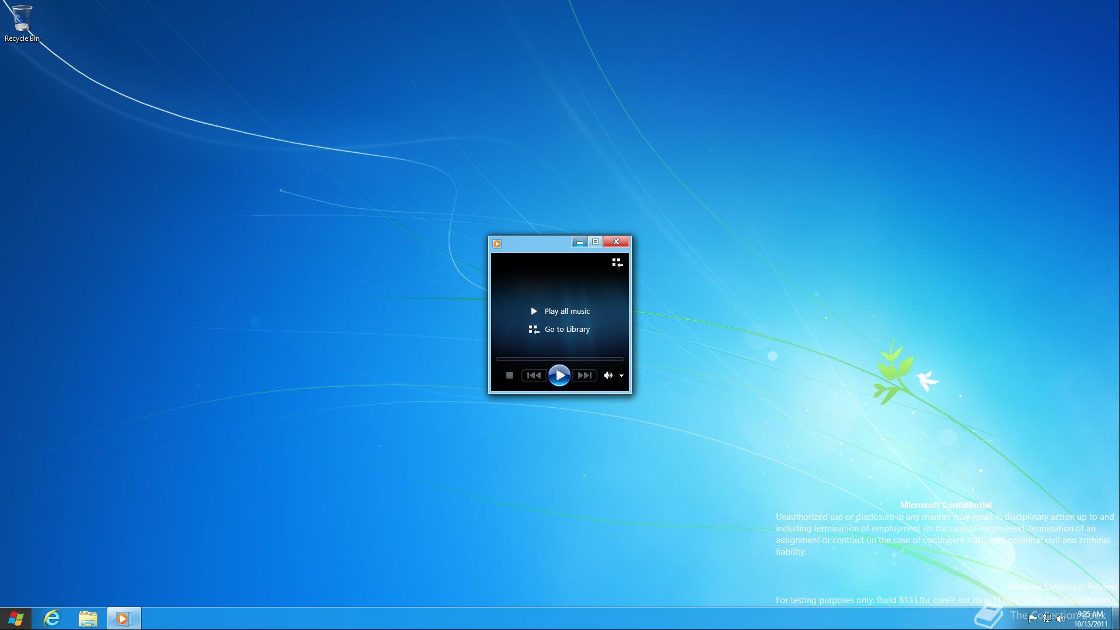The height and width of the screenshot is (630, 1120).
Task: Skip to the previous track
Action: [534, 376]
